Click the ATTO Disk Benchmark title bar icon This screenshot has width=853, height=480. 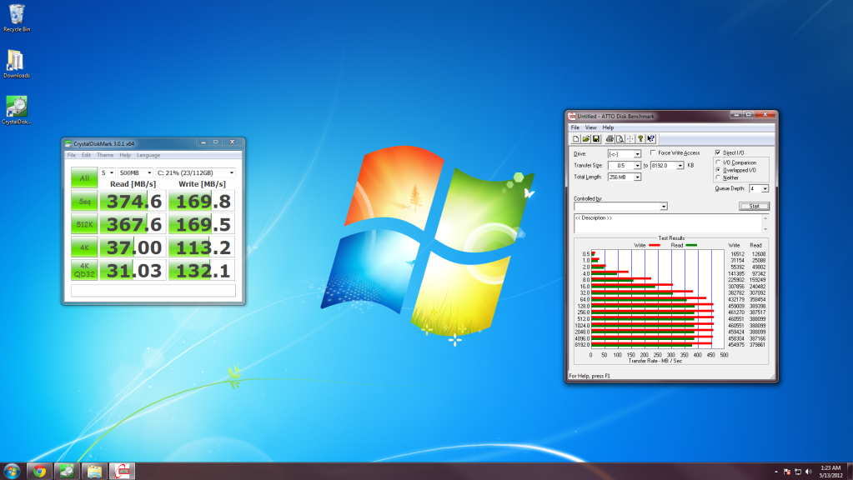click(x=572, y=116)
